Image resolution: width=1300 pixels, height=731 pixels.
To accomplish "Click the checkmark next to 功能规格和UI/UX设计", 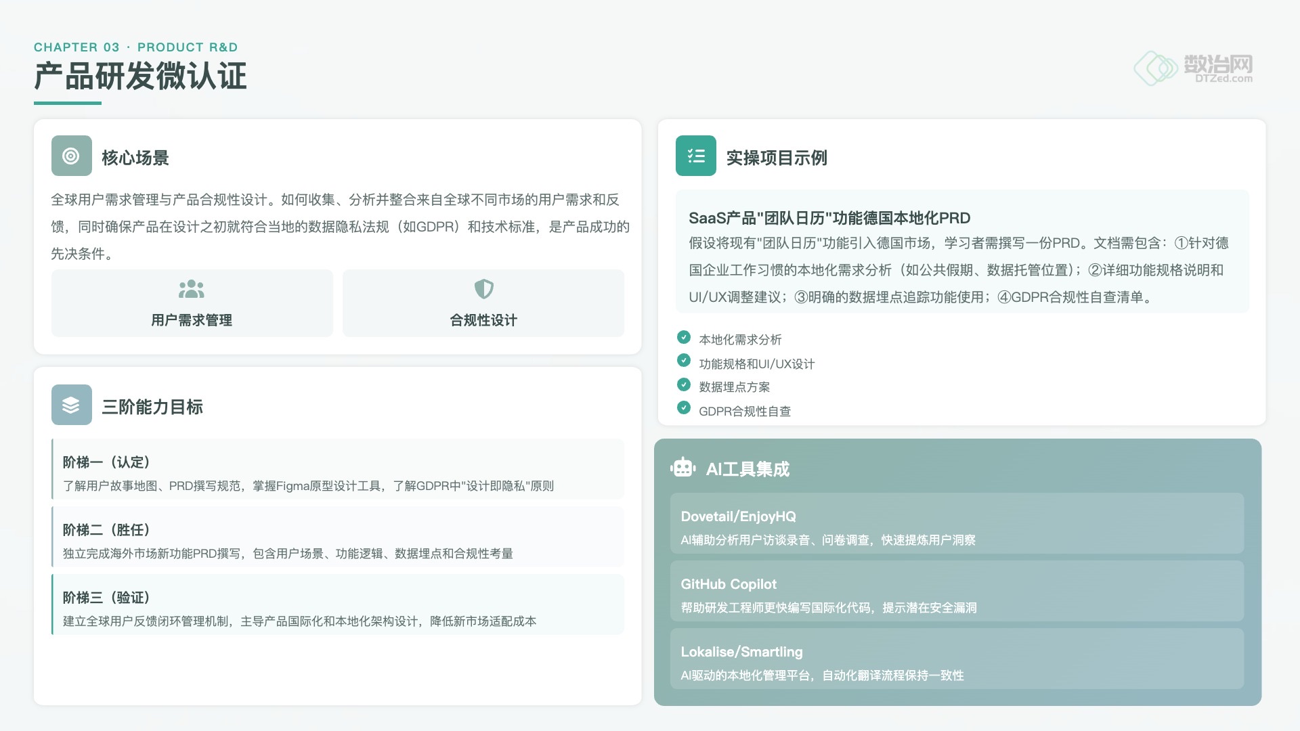I will pos(684,361).
